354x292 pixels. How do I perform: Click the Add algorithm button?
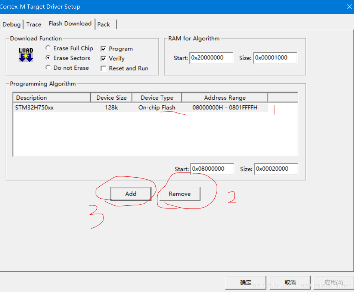(131, 194)
